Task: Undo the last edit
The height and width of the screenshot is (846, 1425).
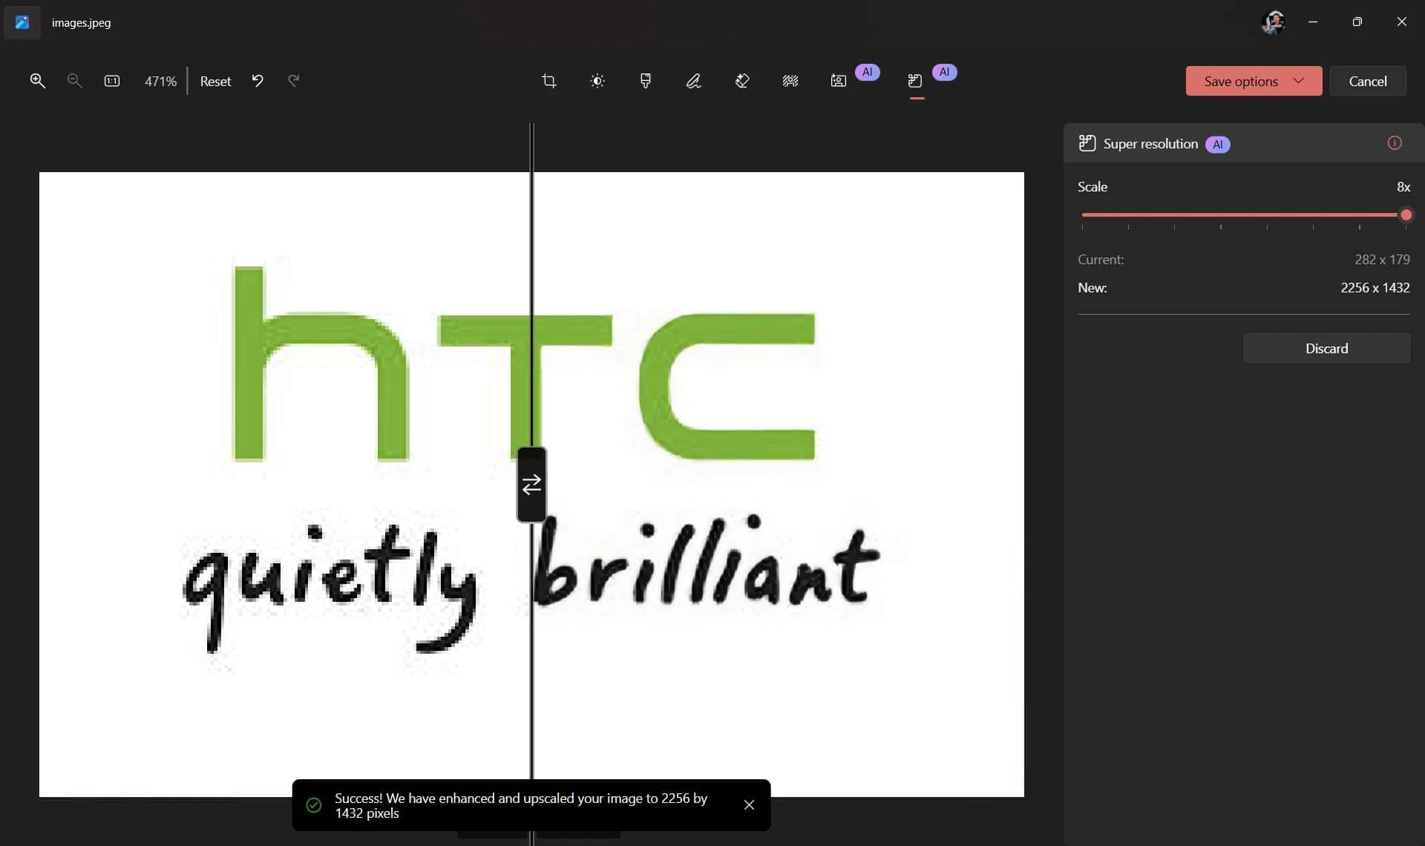Action: (x=258, y=80)
